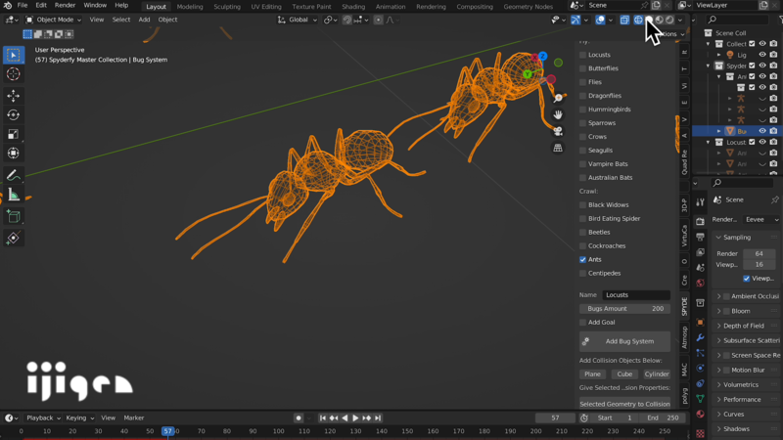
Task: Open Output properties tab icon
Action: (700, 237)
